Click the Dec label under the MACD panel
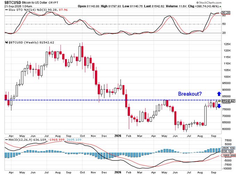The height and width of the screenshot is (175, 236). coord(104,172)
